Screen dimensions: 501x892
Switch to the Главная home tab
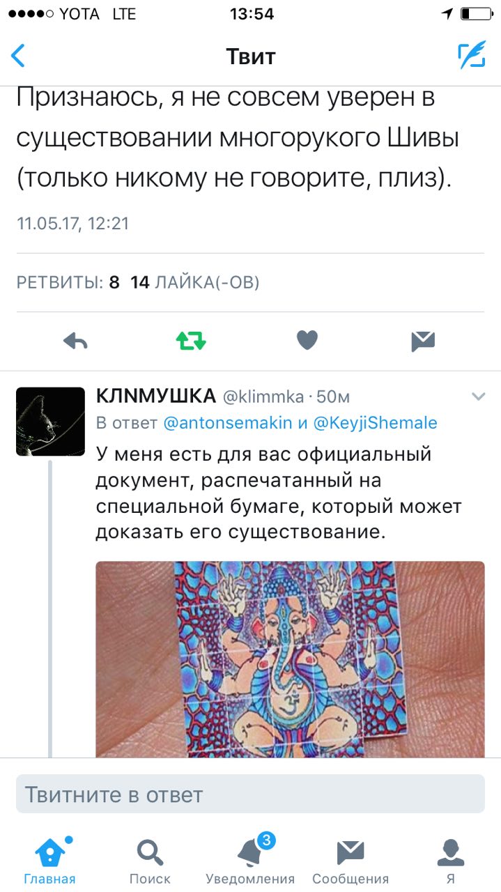(49, 860)
